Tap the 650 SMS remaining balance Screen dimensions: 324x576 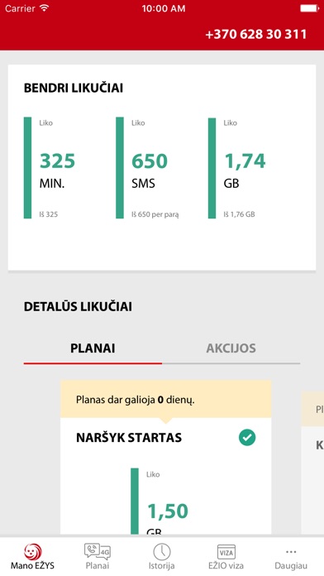pos(150,170)
